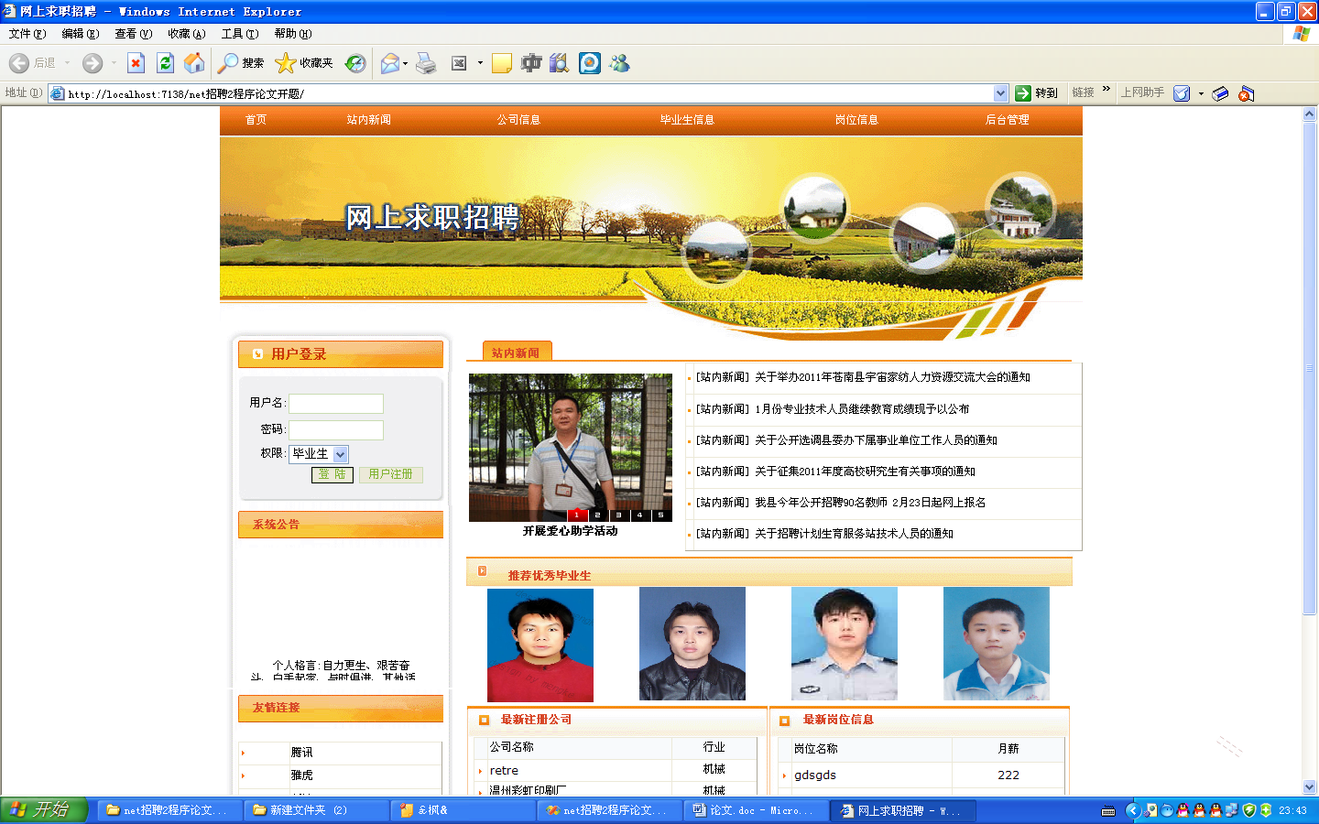Launch Messenger from the toolbar icon

(620, 62)
